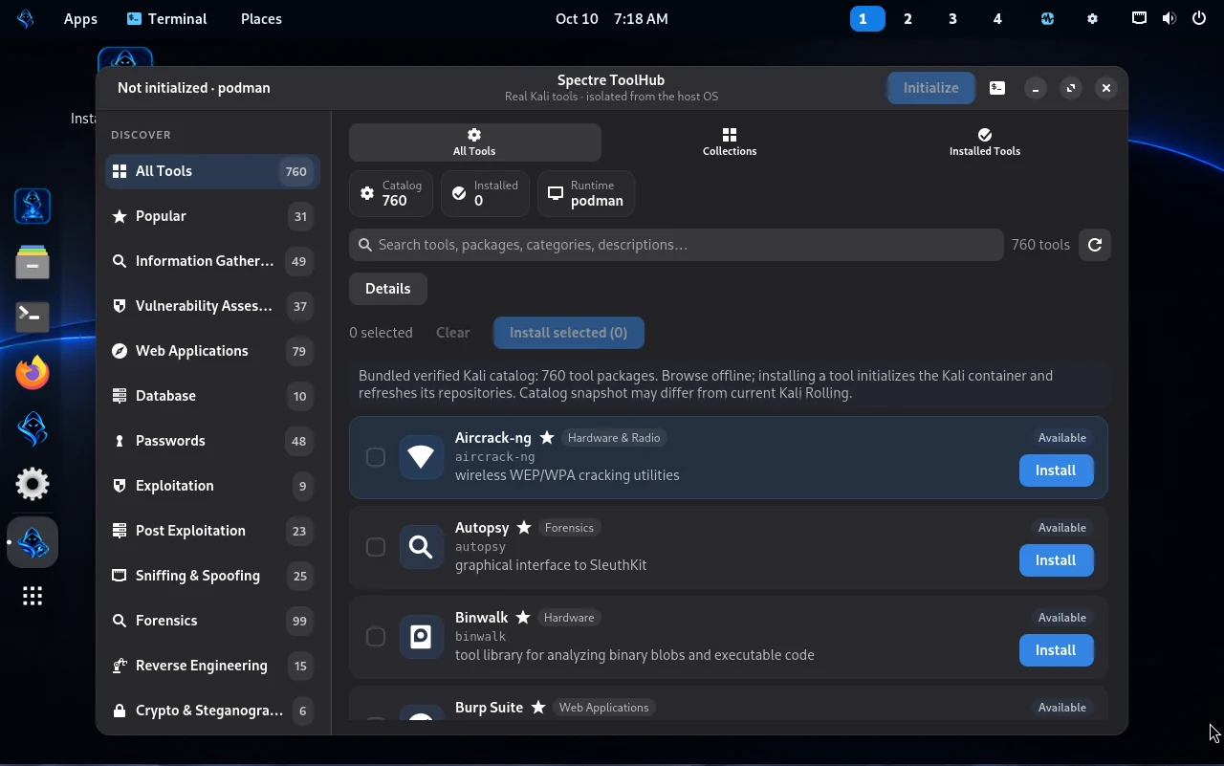1224x766 pixels.
Task: Select Sniffing & Spoofing category
Action: (x=212, y=576)
